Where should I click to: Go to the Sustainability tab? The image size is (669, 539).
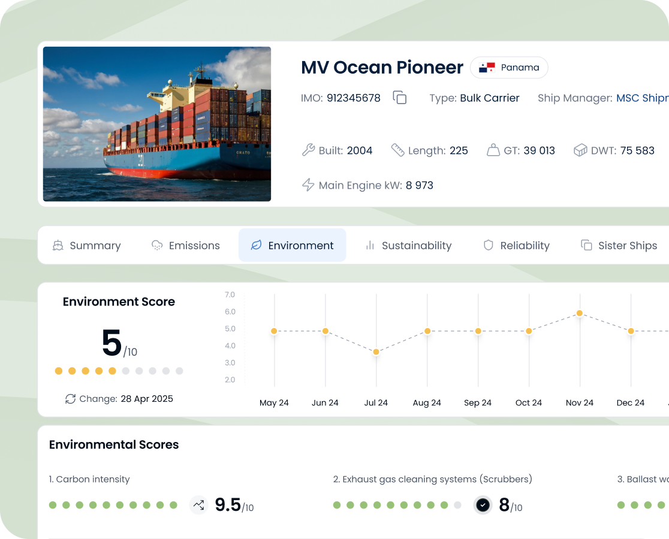point(408,246)
